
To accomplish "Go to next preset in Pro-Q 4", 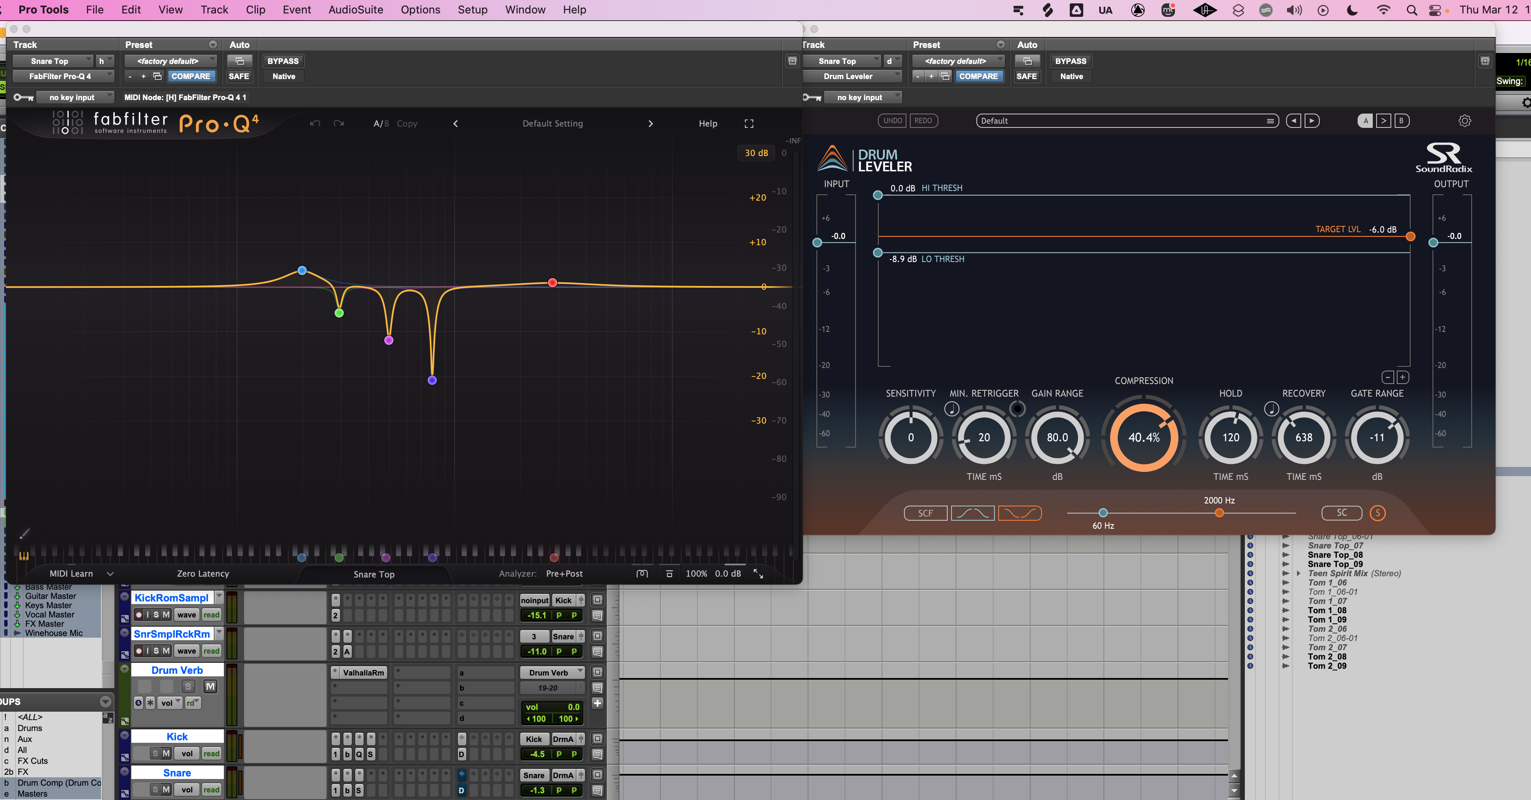I will (650, 124).
